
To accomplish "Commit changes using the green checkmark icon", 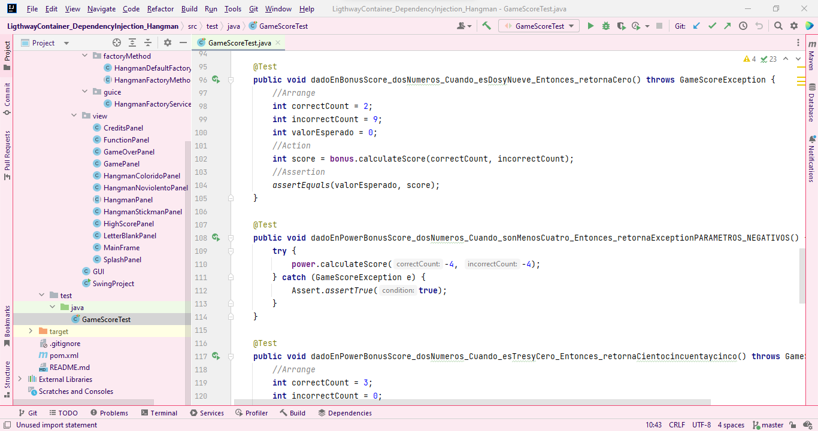I will coord(713,25).
